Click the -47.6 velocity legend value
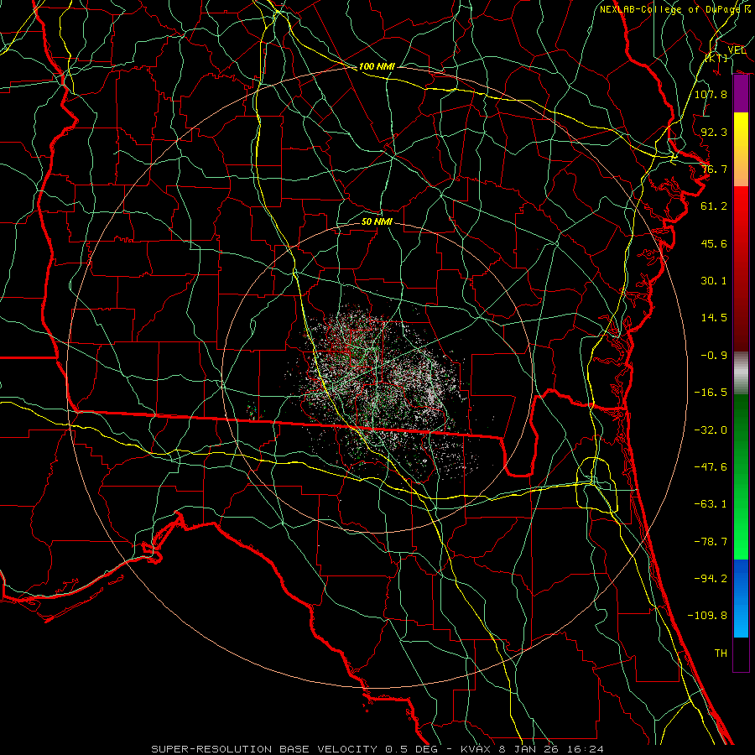 click(x=711, y=467)
